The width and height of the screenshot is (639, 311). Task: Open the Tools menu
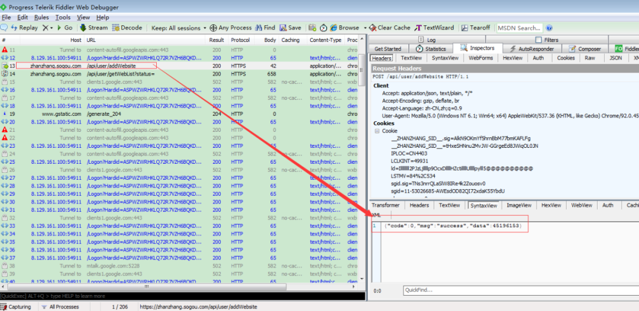(x=63, y=18)
